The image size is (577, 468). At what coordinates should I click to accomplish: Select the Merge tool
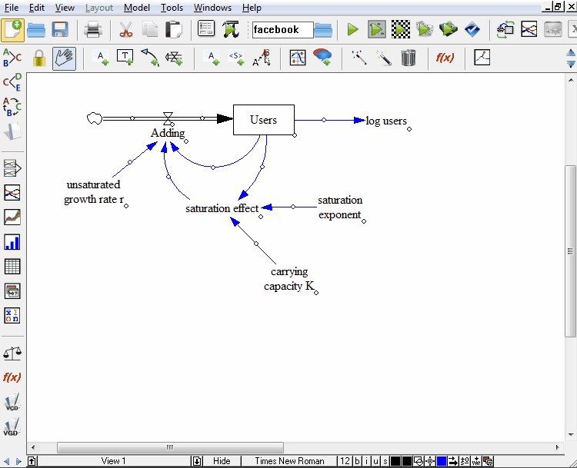(261, 58)
